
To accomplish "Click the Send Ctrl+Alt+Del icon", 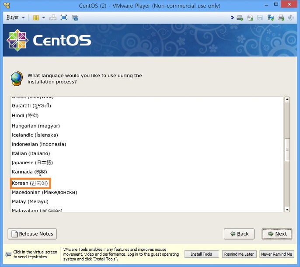I will tap(53, 17).
